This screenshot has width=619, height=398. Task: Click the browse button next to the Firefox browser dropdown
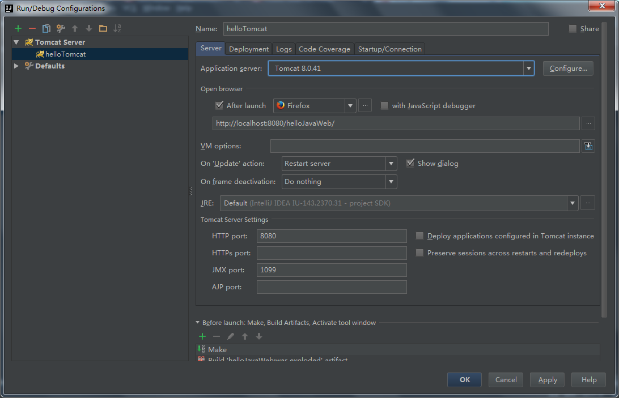point(365,106)
